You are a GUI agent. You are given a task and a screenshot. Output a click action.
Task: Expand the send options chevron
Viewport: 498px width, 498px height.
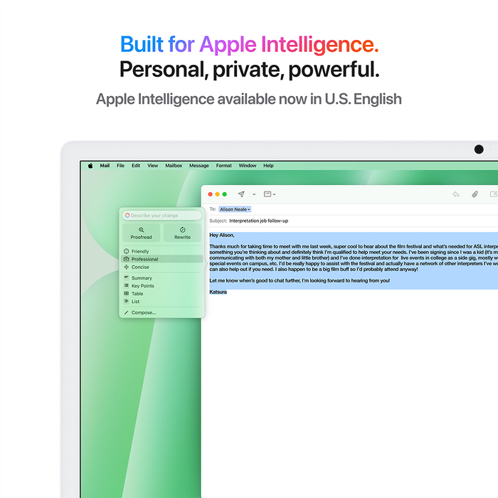pos(254,194)
